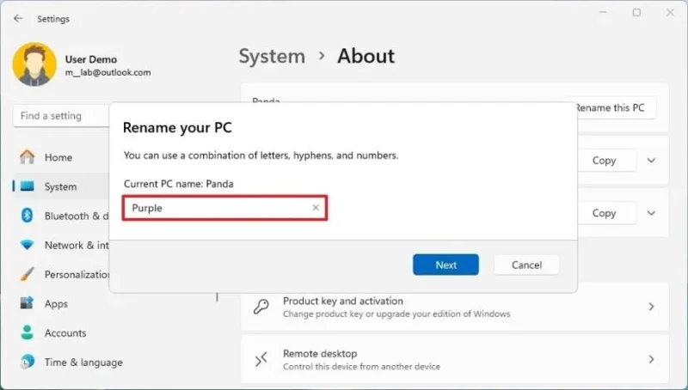Open Bluetooth & devices settings
The height and width of the screenshot is (390, 688).
coord(77,216)
